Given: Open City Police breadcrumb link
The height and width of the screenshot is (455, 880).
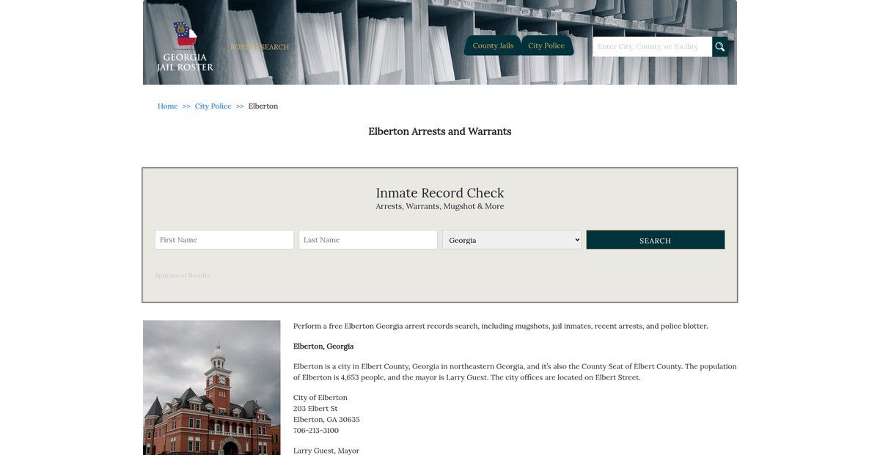Looking at the screenshot, I should tap(213, 106).
